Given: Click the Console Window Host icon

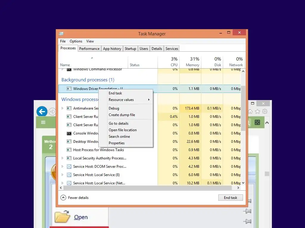Looking at the screenshot, I should coord(69,133).
